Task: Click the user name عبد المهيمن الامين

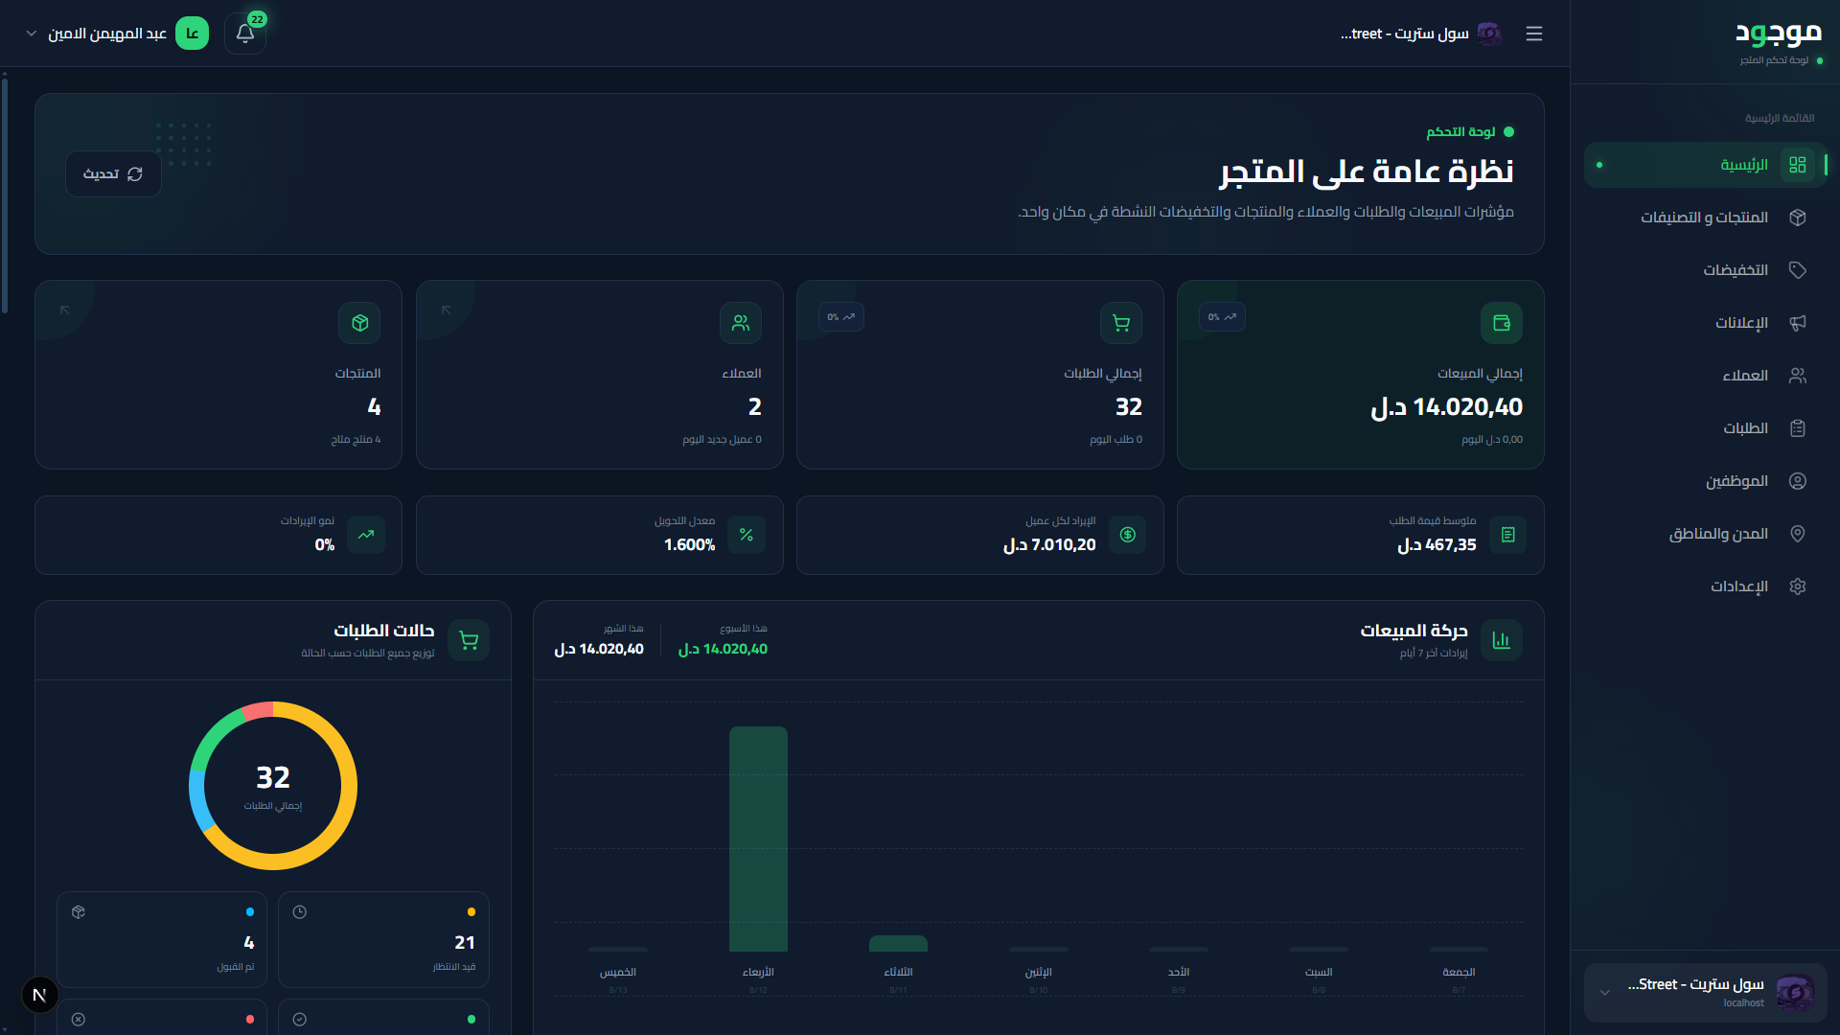Action: (x=107, y=34)
